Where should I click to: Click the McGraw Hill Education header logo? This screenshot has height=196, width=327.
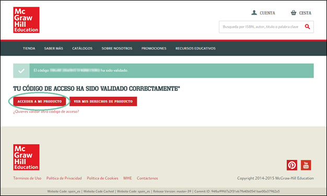26,20
